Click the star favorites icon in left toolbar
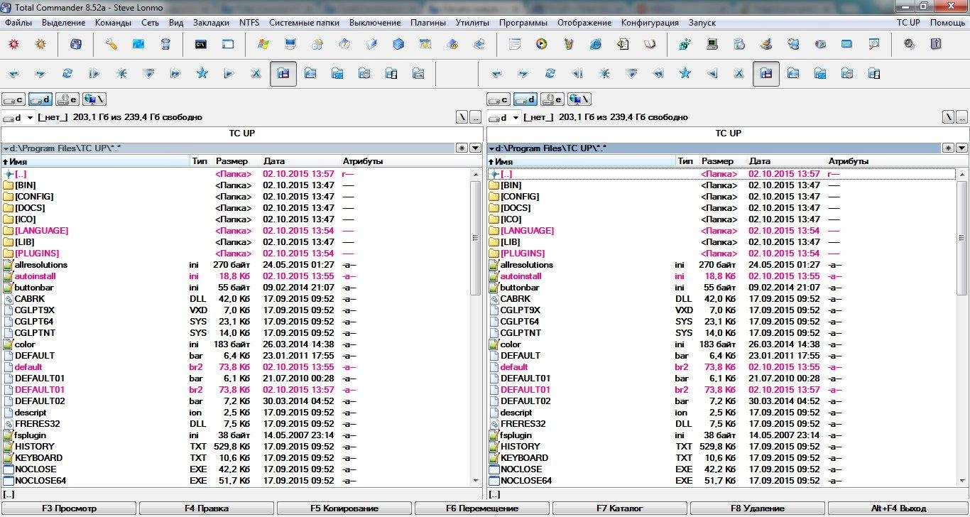970x517 pixels. tap(202, 73)
